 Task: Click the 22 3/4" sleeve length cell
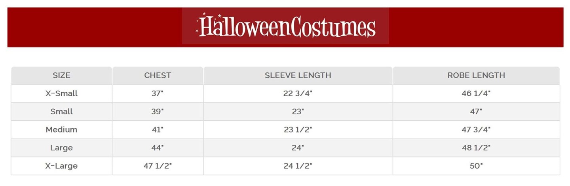298,93
